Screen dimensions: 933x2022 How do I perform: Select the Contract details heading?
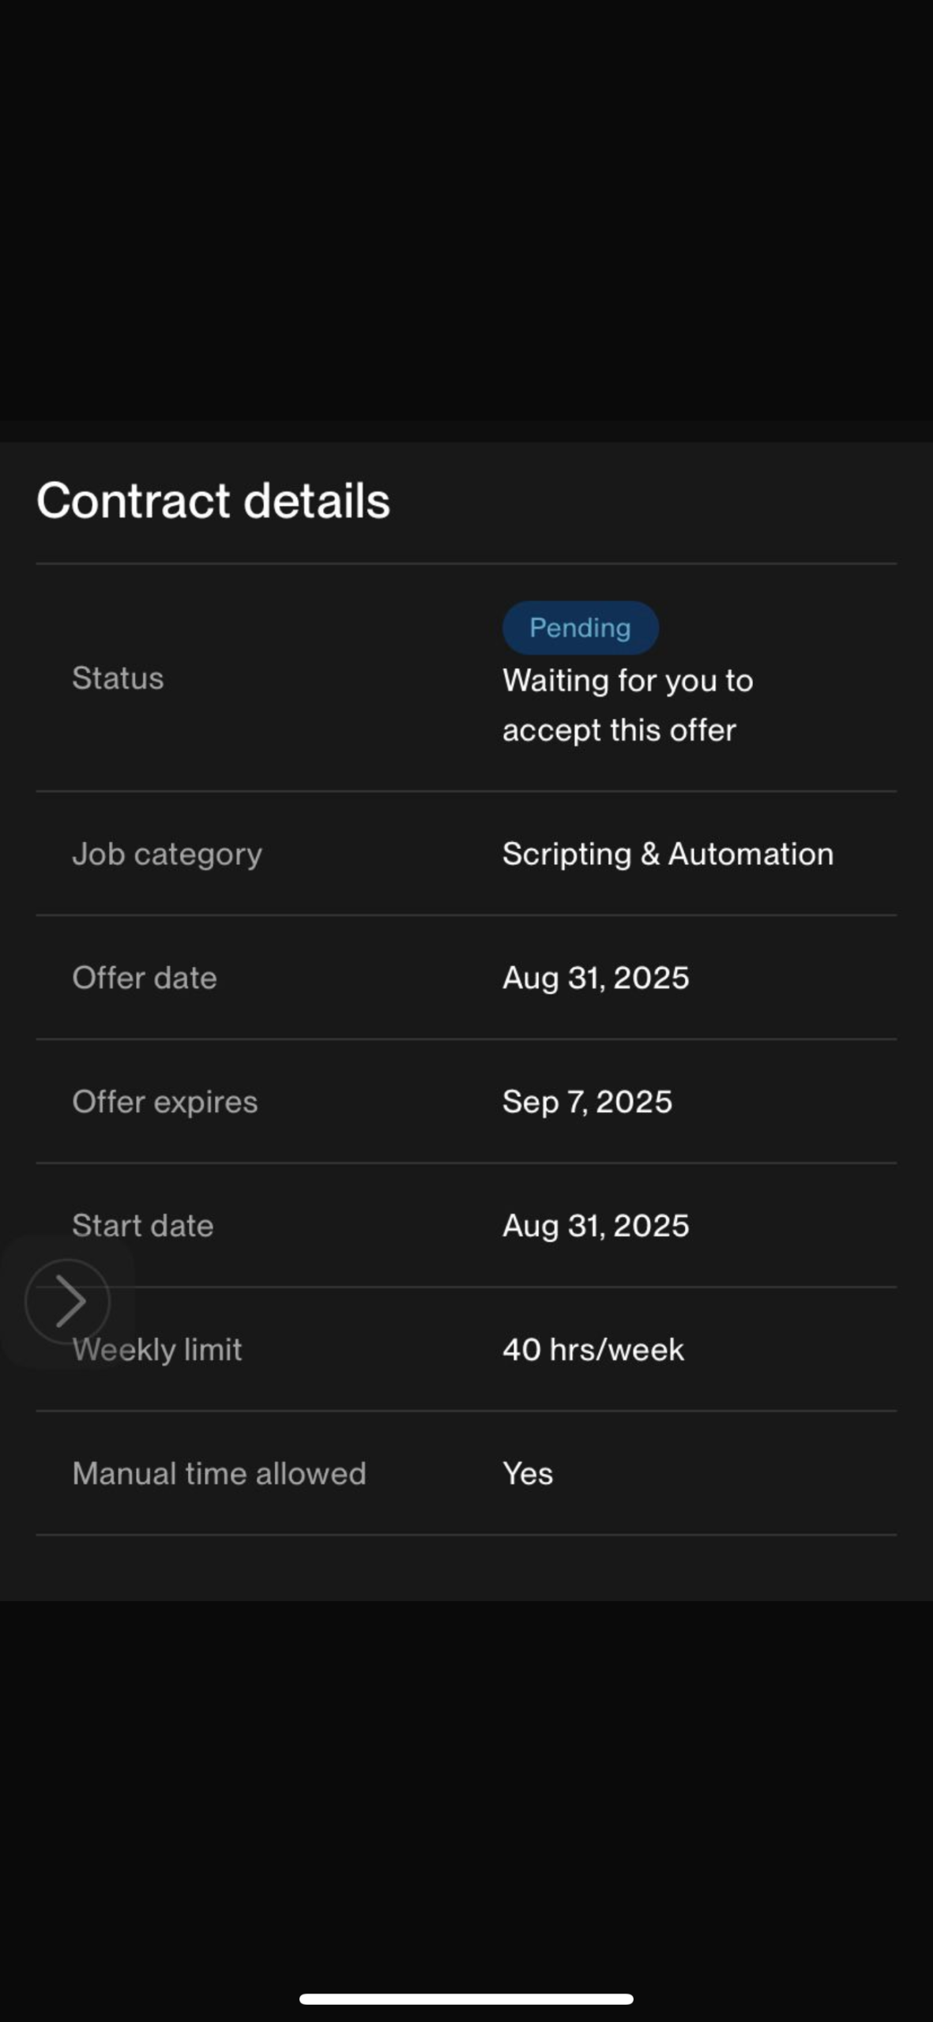click(213, 501)
